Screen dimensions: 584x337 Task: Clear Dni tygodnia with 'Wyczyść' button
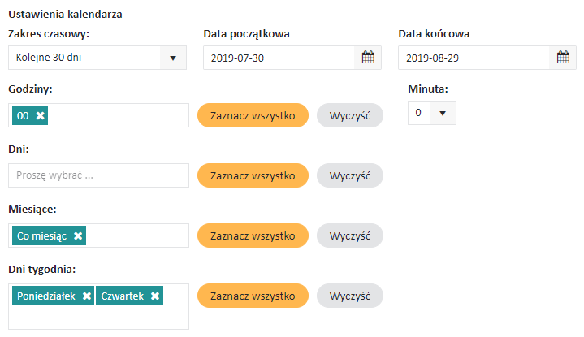349,296
